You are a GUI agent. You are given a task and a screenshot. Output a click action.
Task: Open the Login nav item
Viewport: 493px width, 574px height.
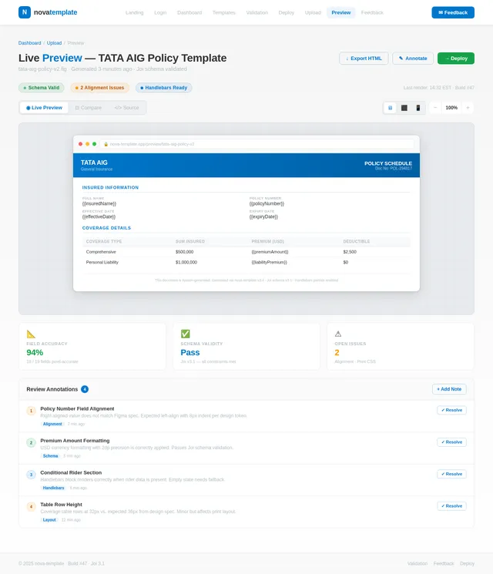pos(160,12)
